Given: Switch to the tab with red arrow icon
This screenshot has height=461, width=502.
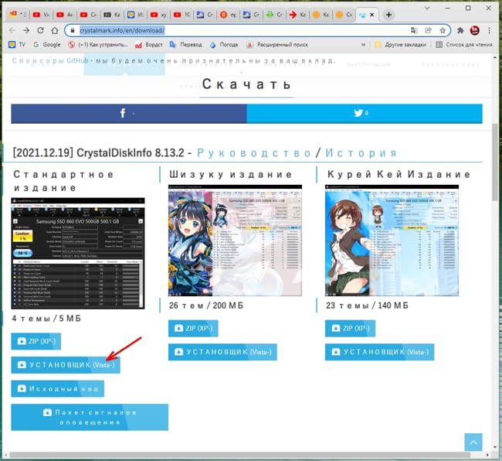Looking at the screenshot, I should click(x=297, y=15).
